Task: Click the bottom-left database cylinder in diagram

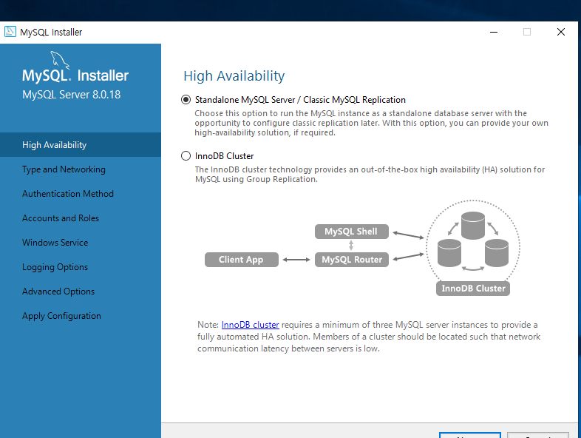Action: click(449, 253)
